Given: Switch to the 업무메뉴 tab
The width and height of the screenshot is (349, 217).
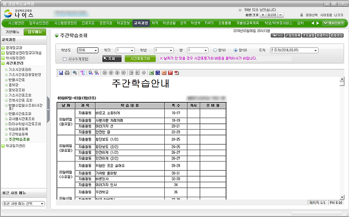Looking at the screenshot, I should coord(35,32).
